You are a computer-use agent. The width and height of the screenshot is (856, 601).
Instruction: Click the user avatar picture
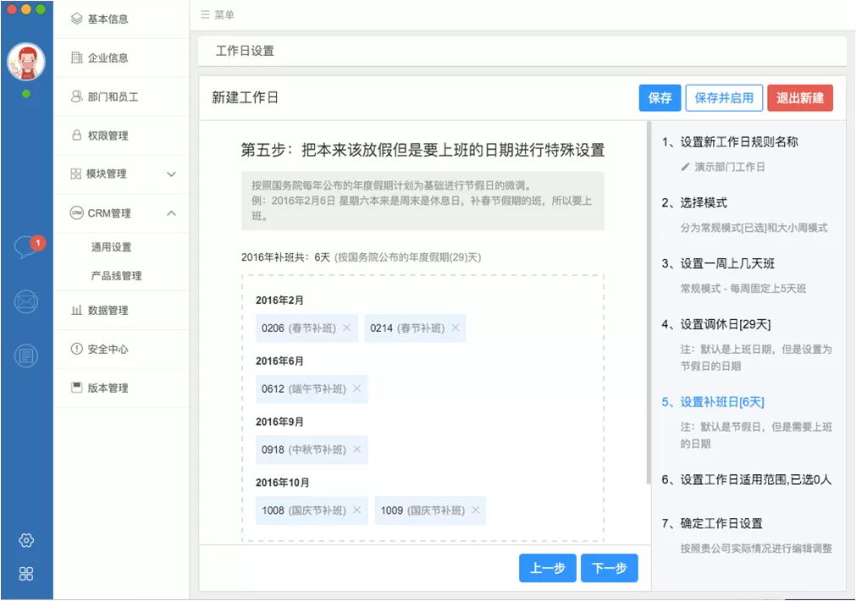tap(26, 61)
